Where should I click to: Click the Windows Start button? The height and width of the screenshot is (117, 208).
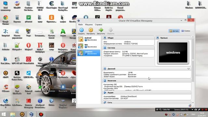coord(4,114)
